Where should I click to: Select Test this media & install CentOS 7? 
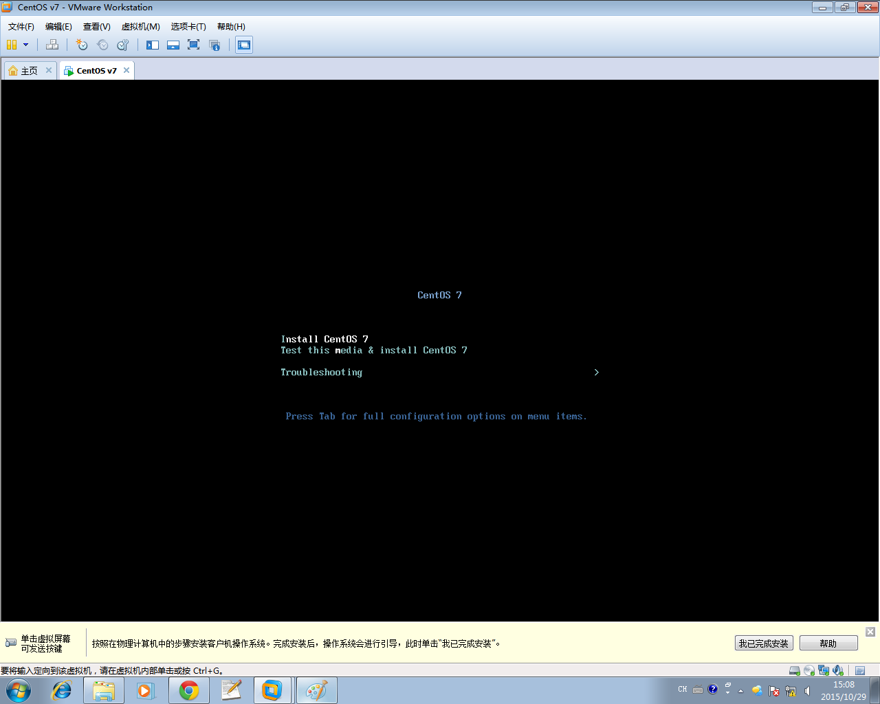click(374, 350)
